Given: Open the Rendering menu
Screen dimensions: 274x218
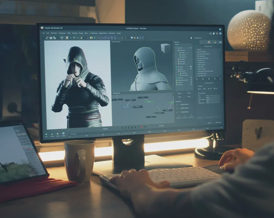Looking at the screenshot, I should 94,33.
